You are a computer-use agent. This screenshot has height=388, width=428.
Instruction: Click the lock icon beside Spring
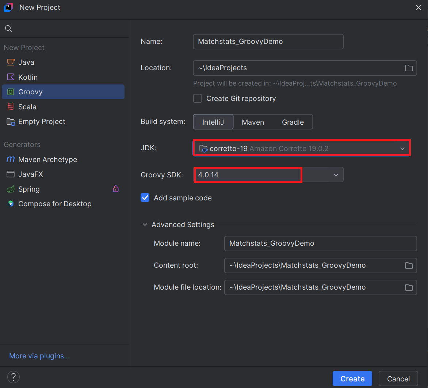[x=116, y=189]
